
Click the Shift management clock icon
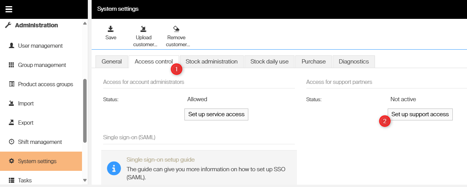click(12, 142)
